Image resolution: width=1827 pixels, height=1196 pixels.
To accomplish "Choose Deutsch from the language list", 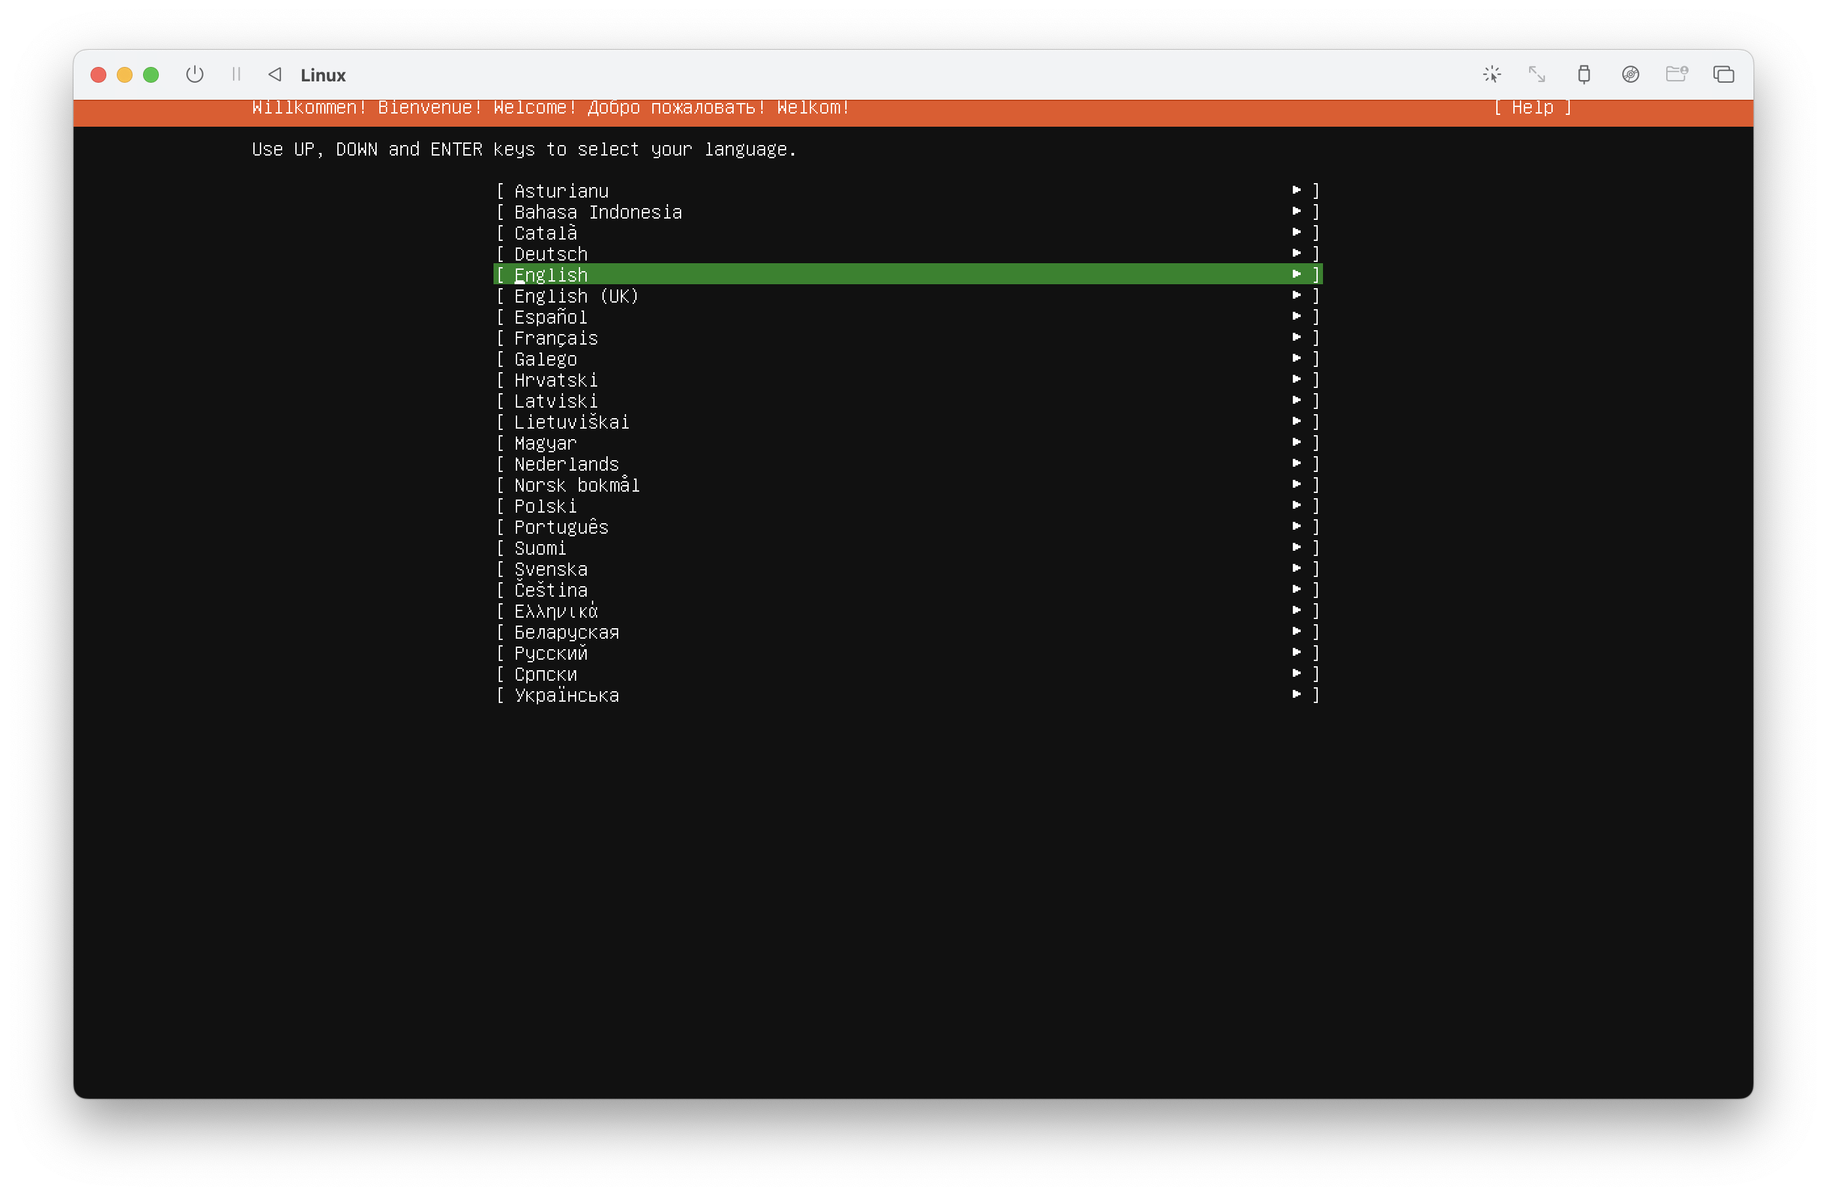I will tap(551, 254).
